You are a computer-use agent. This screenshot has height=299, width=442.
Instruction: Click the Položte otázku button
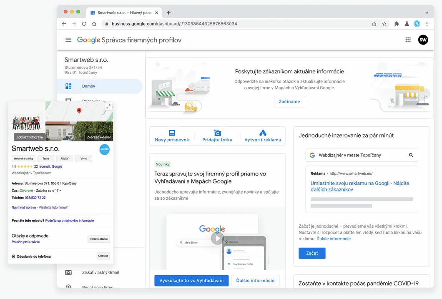tap(99, 239)
